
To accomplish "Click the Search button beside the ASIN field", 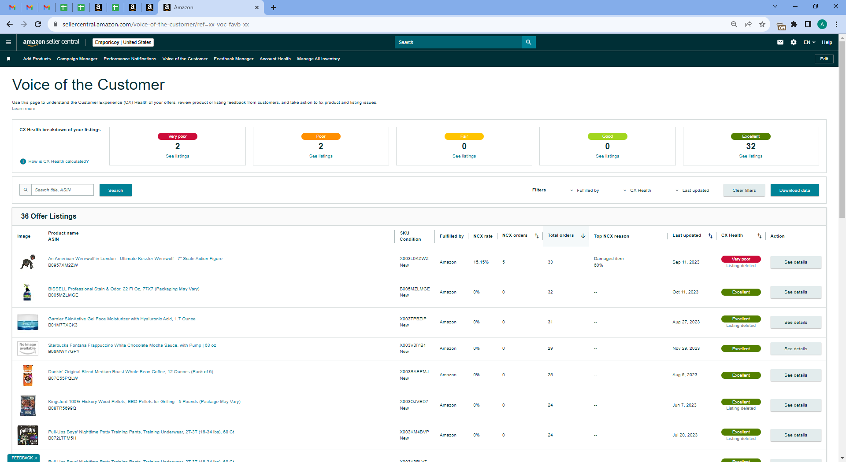I will tap(115, 190).
